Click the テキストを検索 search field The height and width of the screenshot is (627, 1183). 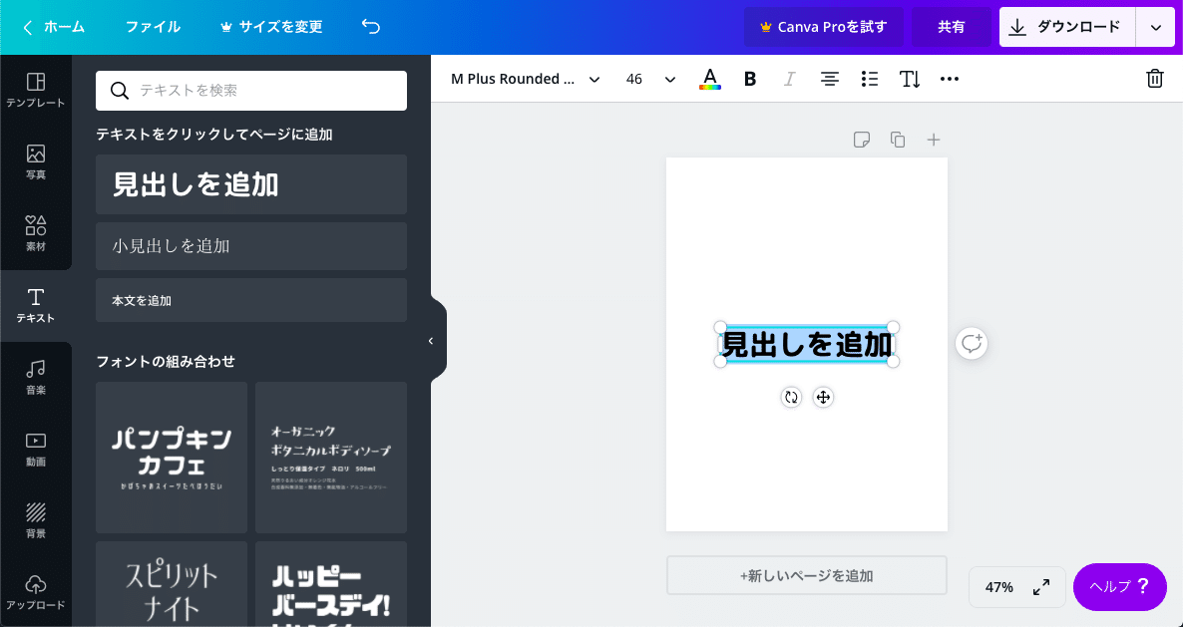[250, 90]
